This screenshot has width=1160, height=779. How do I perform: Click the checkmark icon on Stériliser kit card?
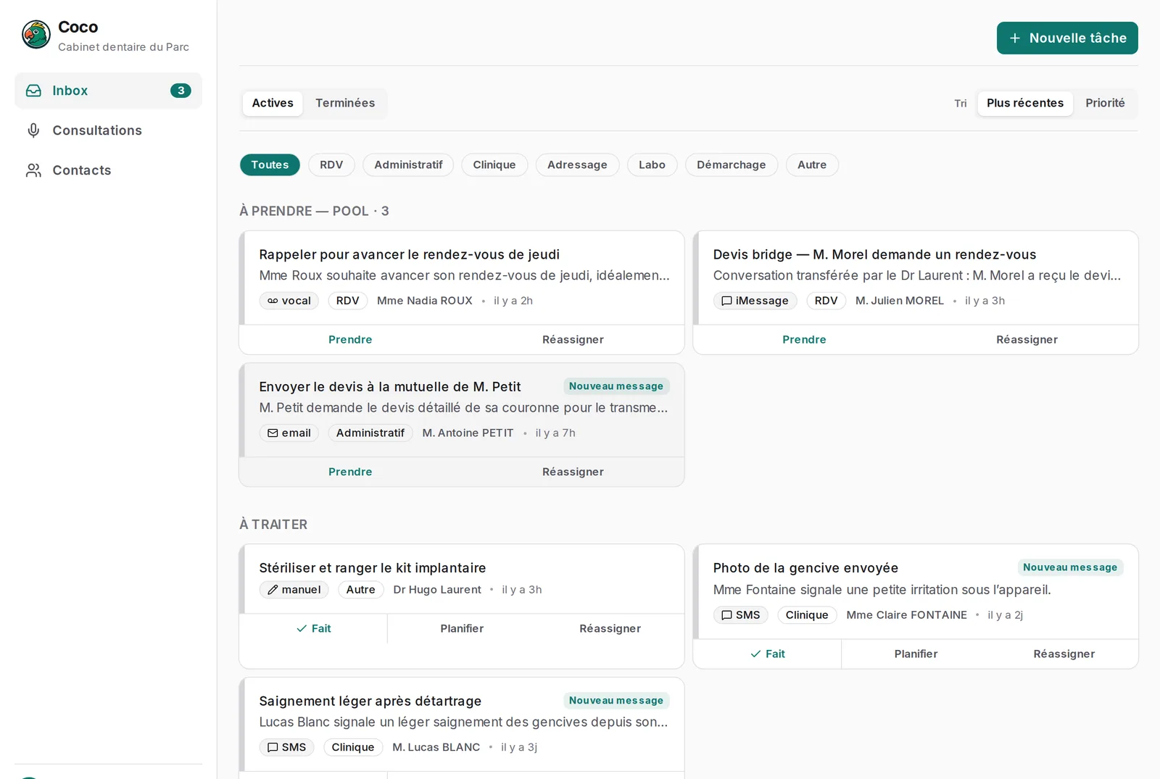click(x=302, y=629)
